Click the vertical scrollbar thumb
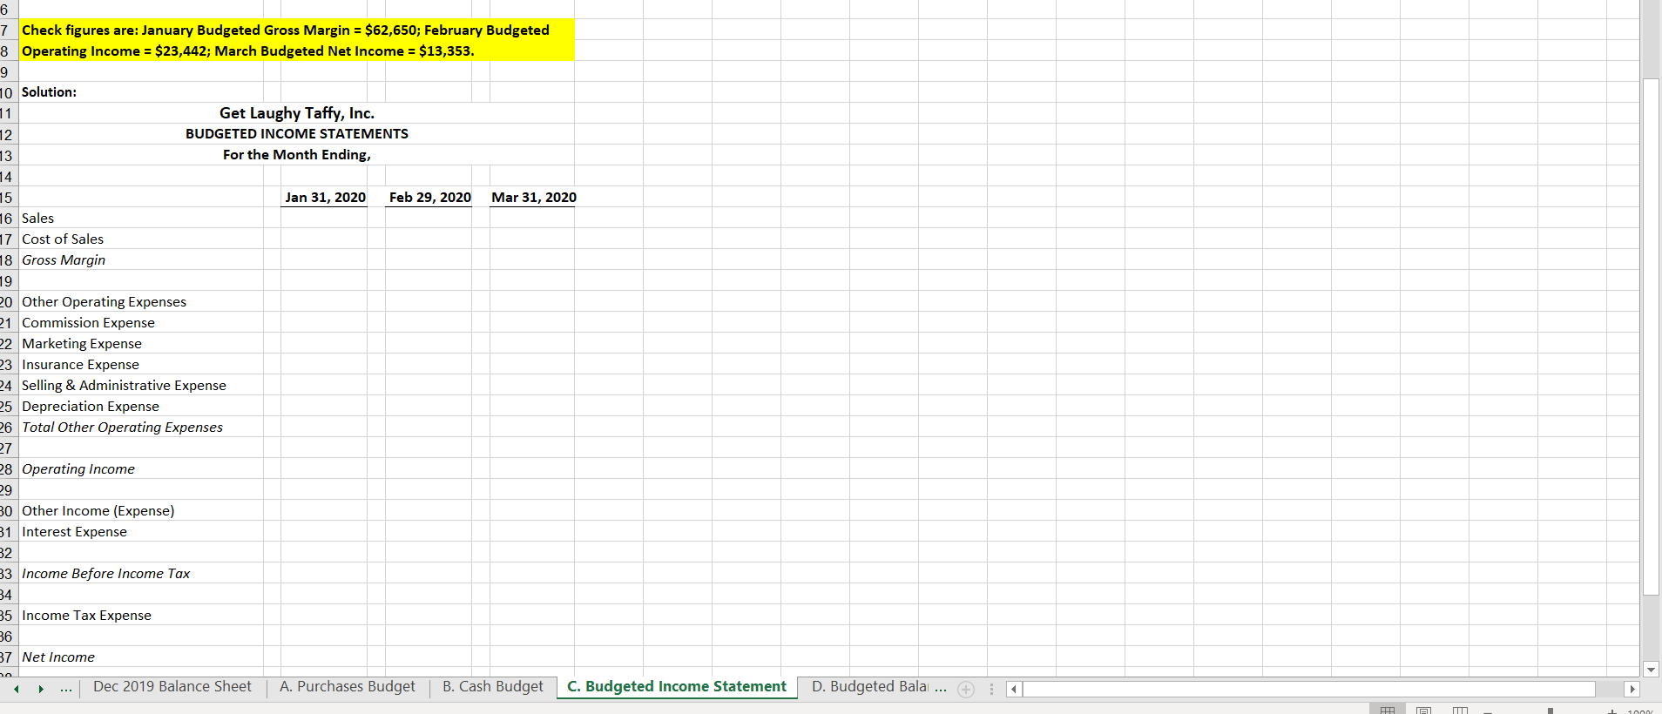This screenshot has height=714, width=1662. [x=1651, y=336]
